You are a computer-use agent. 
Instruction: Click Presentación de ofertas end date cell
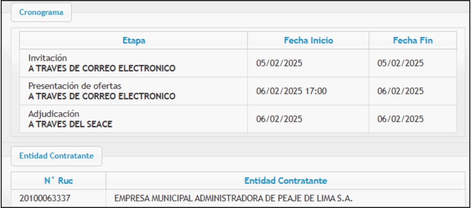coord(413,91)
